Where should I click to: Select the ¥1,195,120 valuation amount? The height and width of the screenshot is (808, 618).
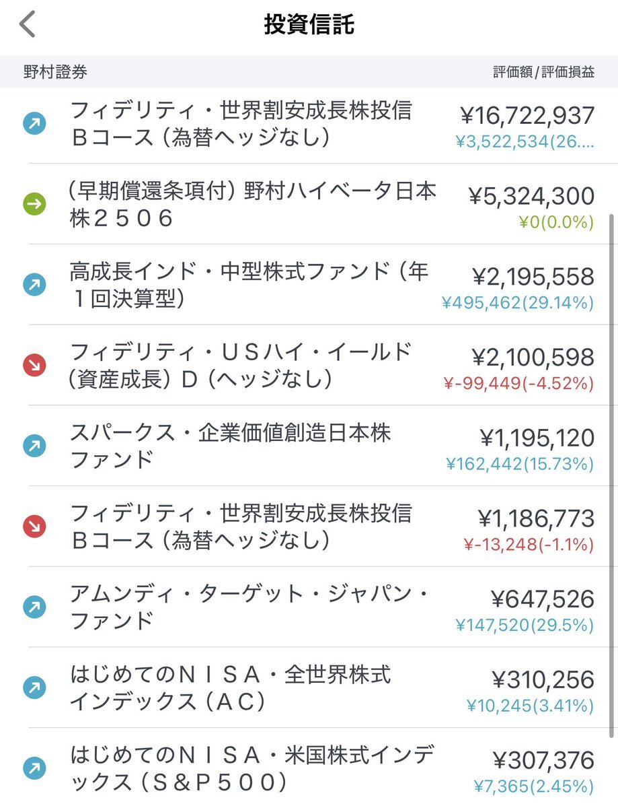point(537,438)
